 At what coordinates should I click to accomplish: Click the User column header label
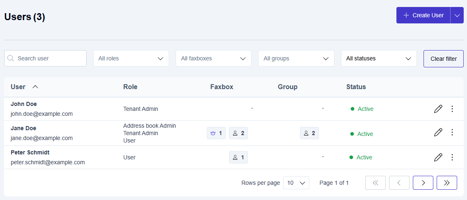pyautogui.click(x=18, y=87)
